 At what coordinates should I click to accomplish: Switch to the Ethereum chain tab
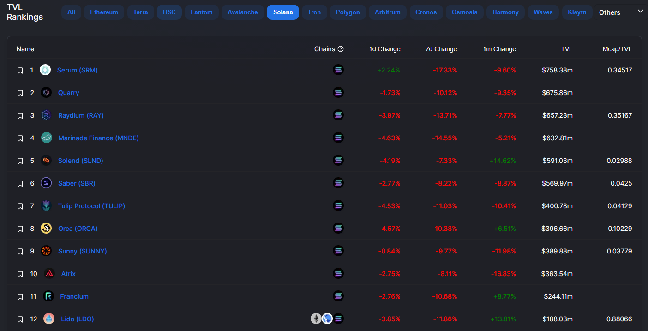[x=104, y=12]
